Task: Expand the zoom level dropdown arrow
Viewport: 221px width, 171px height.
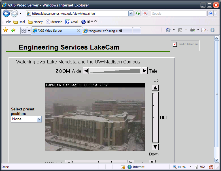Action: coord(190,167)
